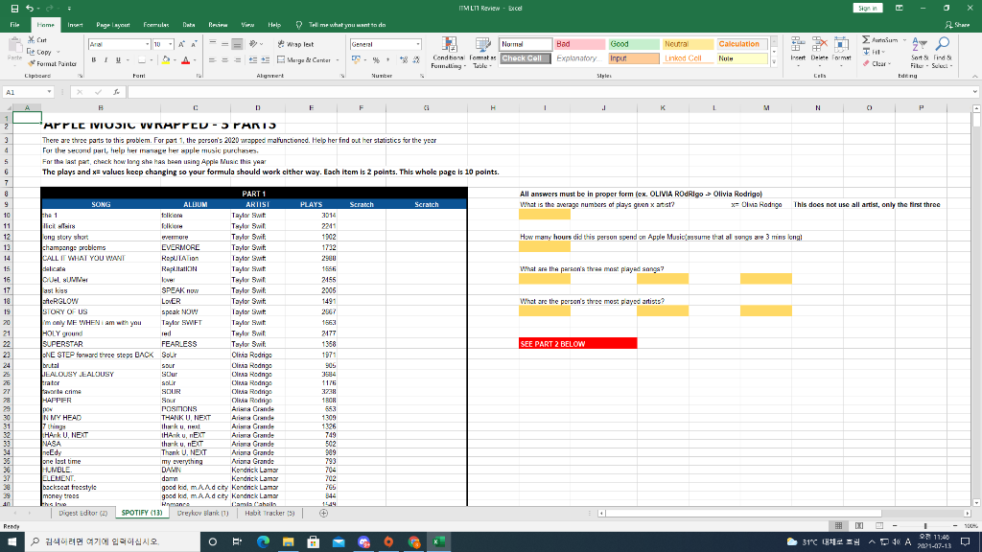The image size is (982, 552).
Task: Open Sort & Filter menu
Action: [x=919, y=52]
